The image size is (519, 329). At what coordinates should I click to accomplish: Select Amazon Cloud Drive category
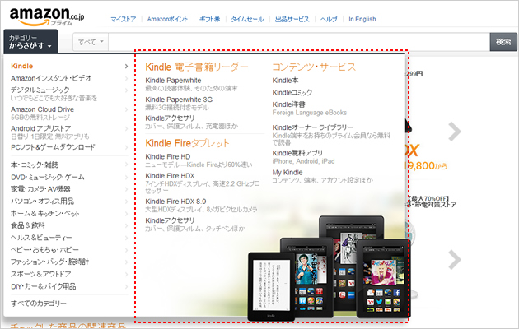pos(42,109)
